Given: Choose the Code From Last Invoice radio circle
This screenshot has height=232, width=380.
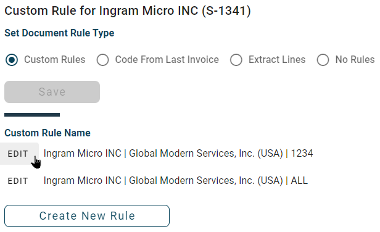Looking at the screenshot, I should pos(102,60).
